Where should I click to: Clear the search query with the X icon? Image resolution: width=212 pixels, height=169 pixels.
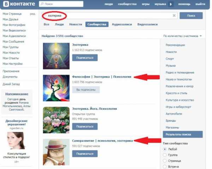point(174,16)
